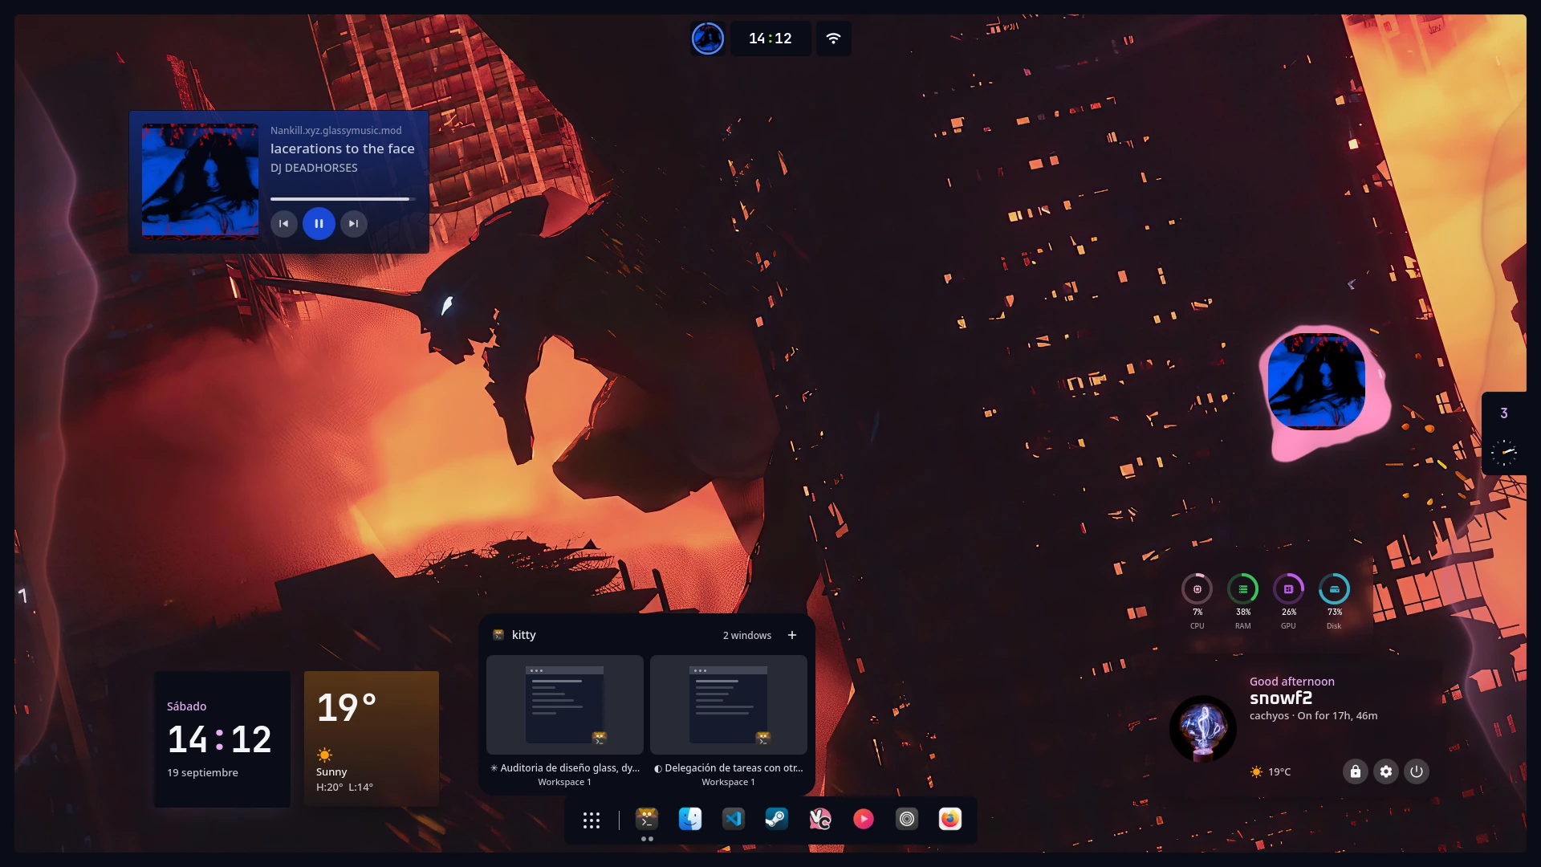This screenshot has width=1541, height=867.
Task: Click the power button in user card
Action: pyautogui.click(x=1417, y=771)
